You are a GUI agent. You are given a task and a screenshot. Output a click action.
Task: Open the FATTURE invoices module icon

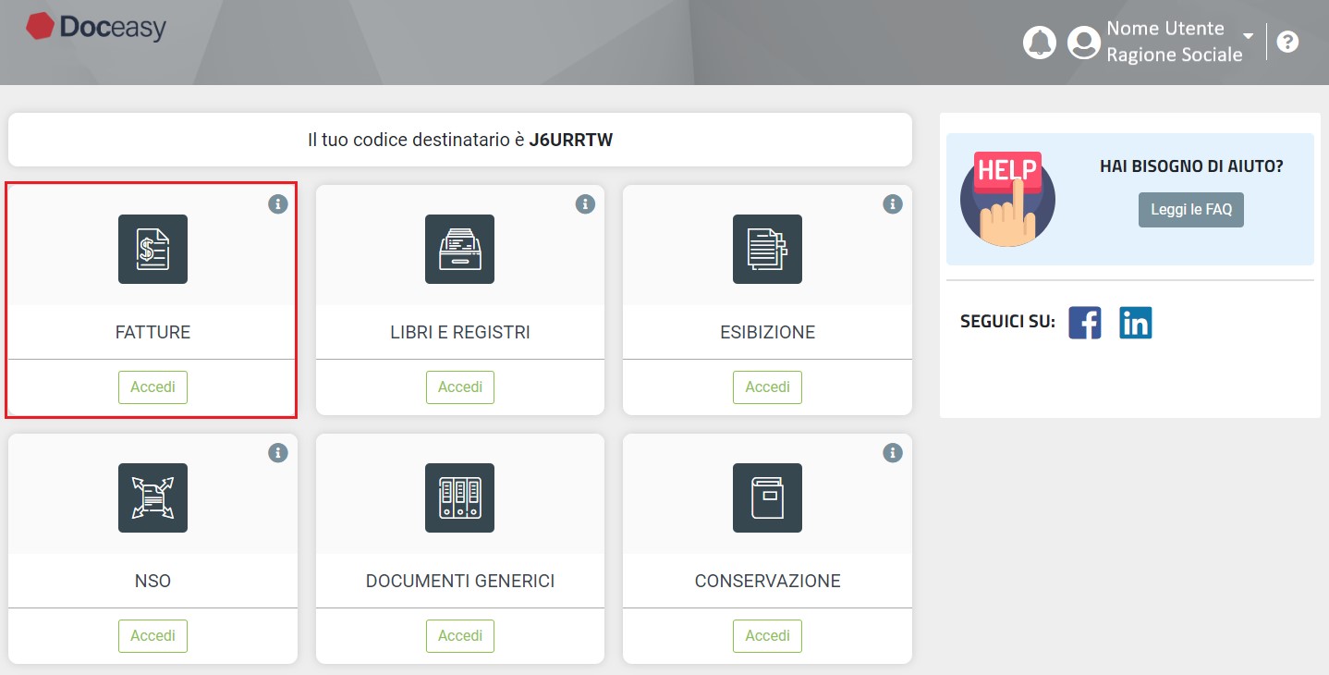(x=152, y=249)
